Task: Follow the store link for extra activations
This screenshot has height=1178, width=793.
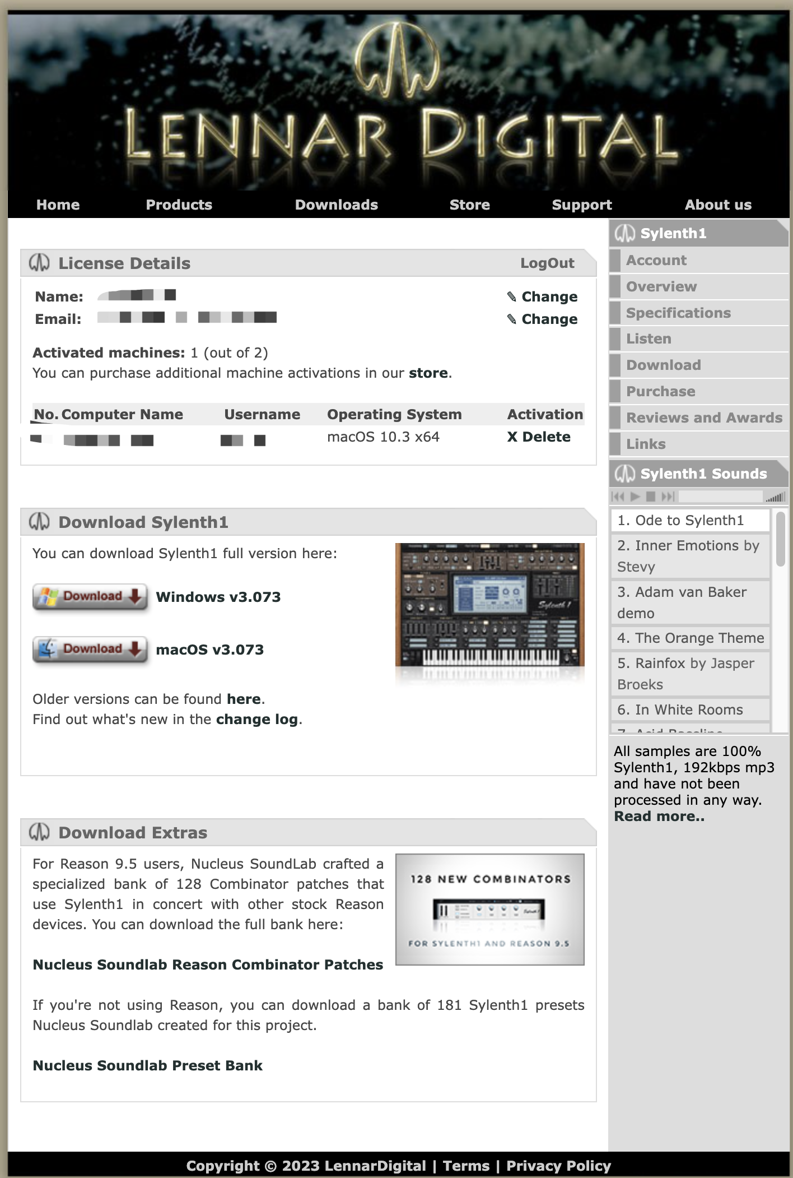Action: (428, 373)
